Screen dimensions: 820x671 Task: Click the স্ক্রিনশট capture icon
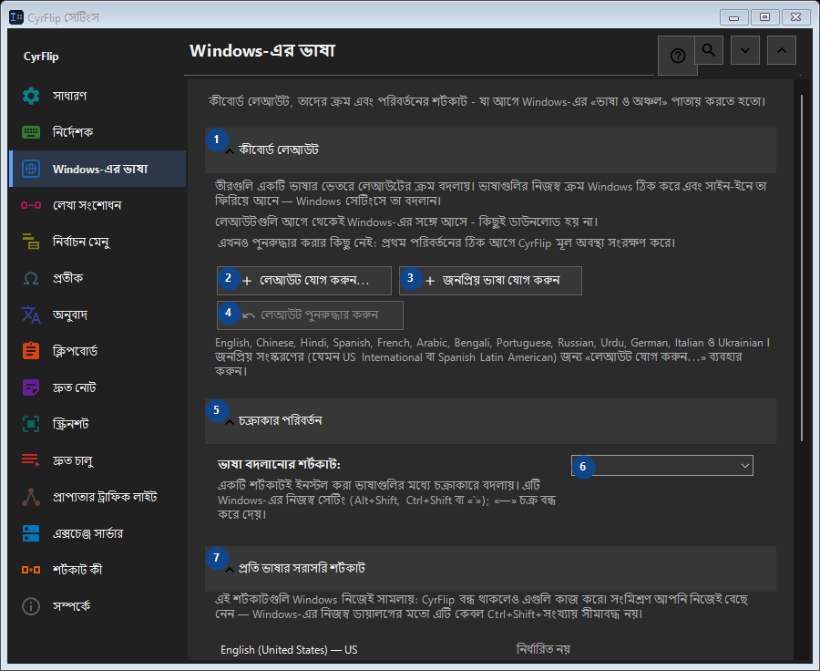(31, 424)
